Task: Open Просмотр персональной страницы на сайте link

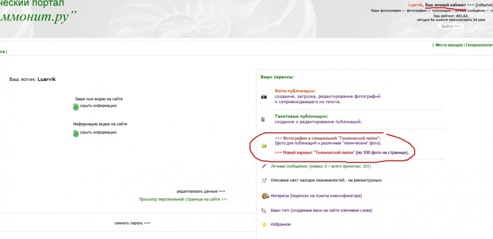Action: [183, 199]
